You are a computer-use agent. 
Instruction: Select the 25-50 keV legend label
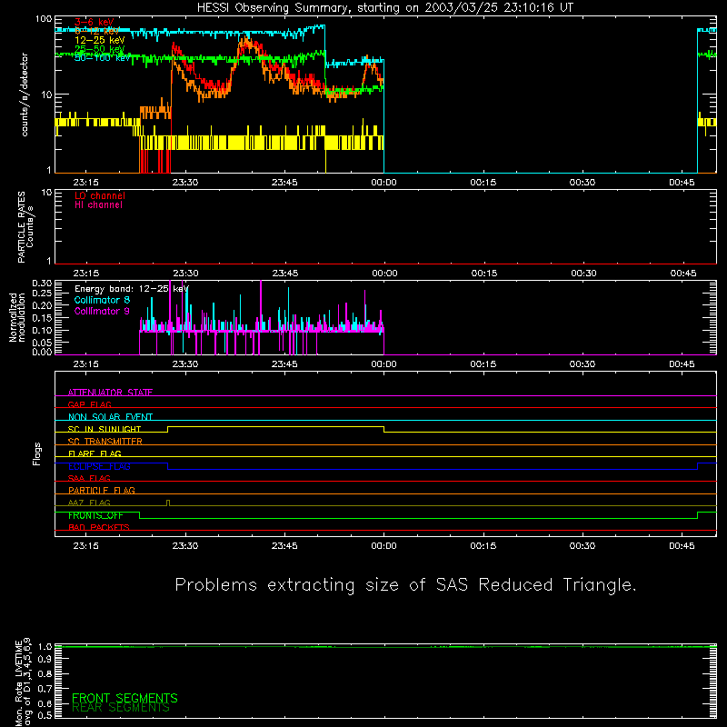[100, 49]
